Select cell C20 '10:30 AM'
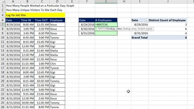 (42, 81)
